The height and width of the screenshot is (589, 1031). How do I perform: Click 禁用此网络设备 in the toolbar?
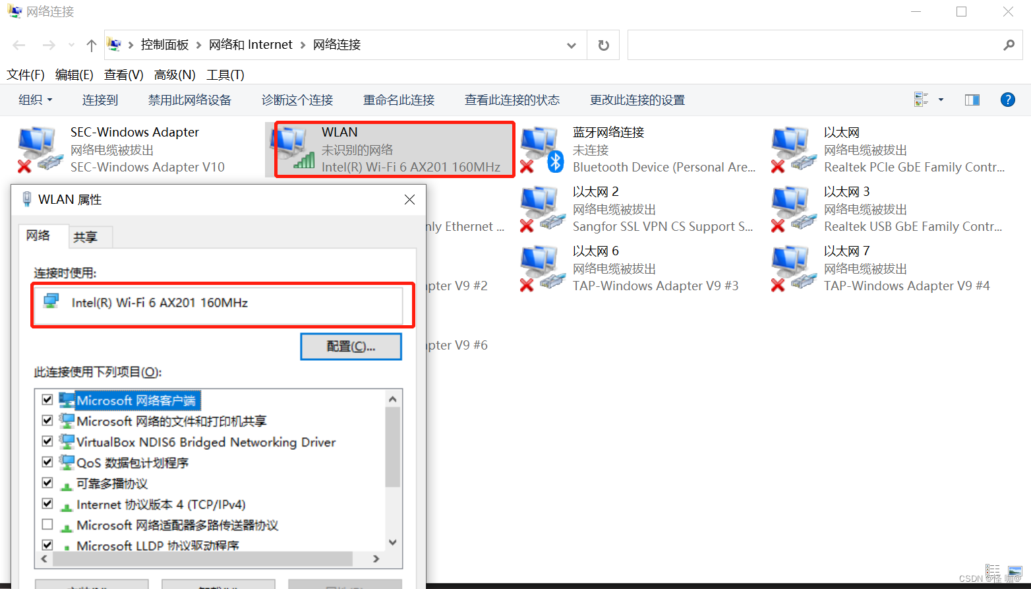(x=189, y=100)
